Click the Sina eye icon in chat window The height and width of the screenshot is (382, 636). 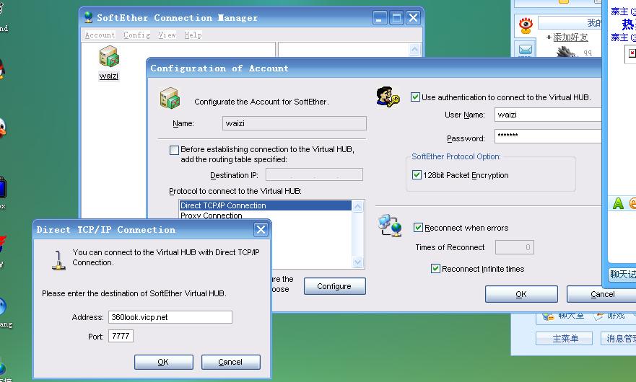point(526,25)
